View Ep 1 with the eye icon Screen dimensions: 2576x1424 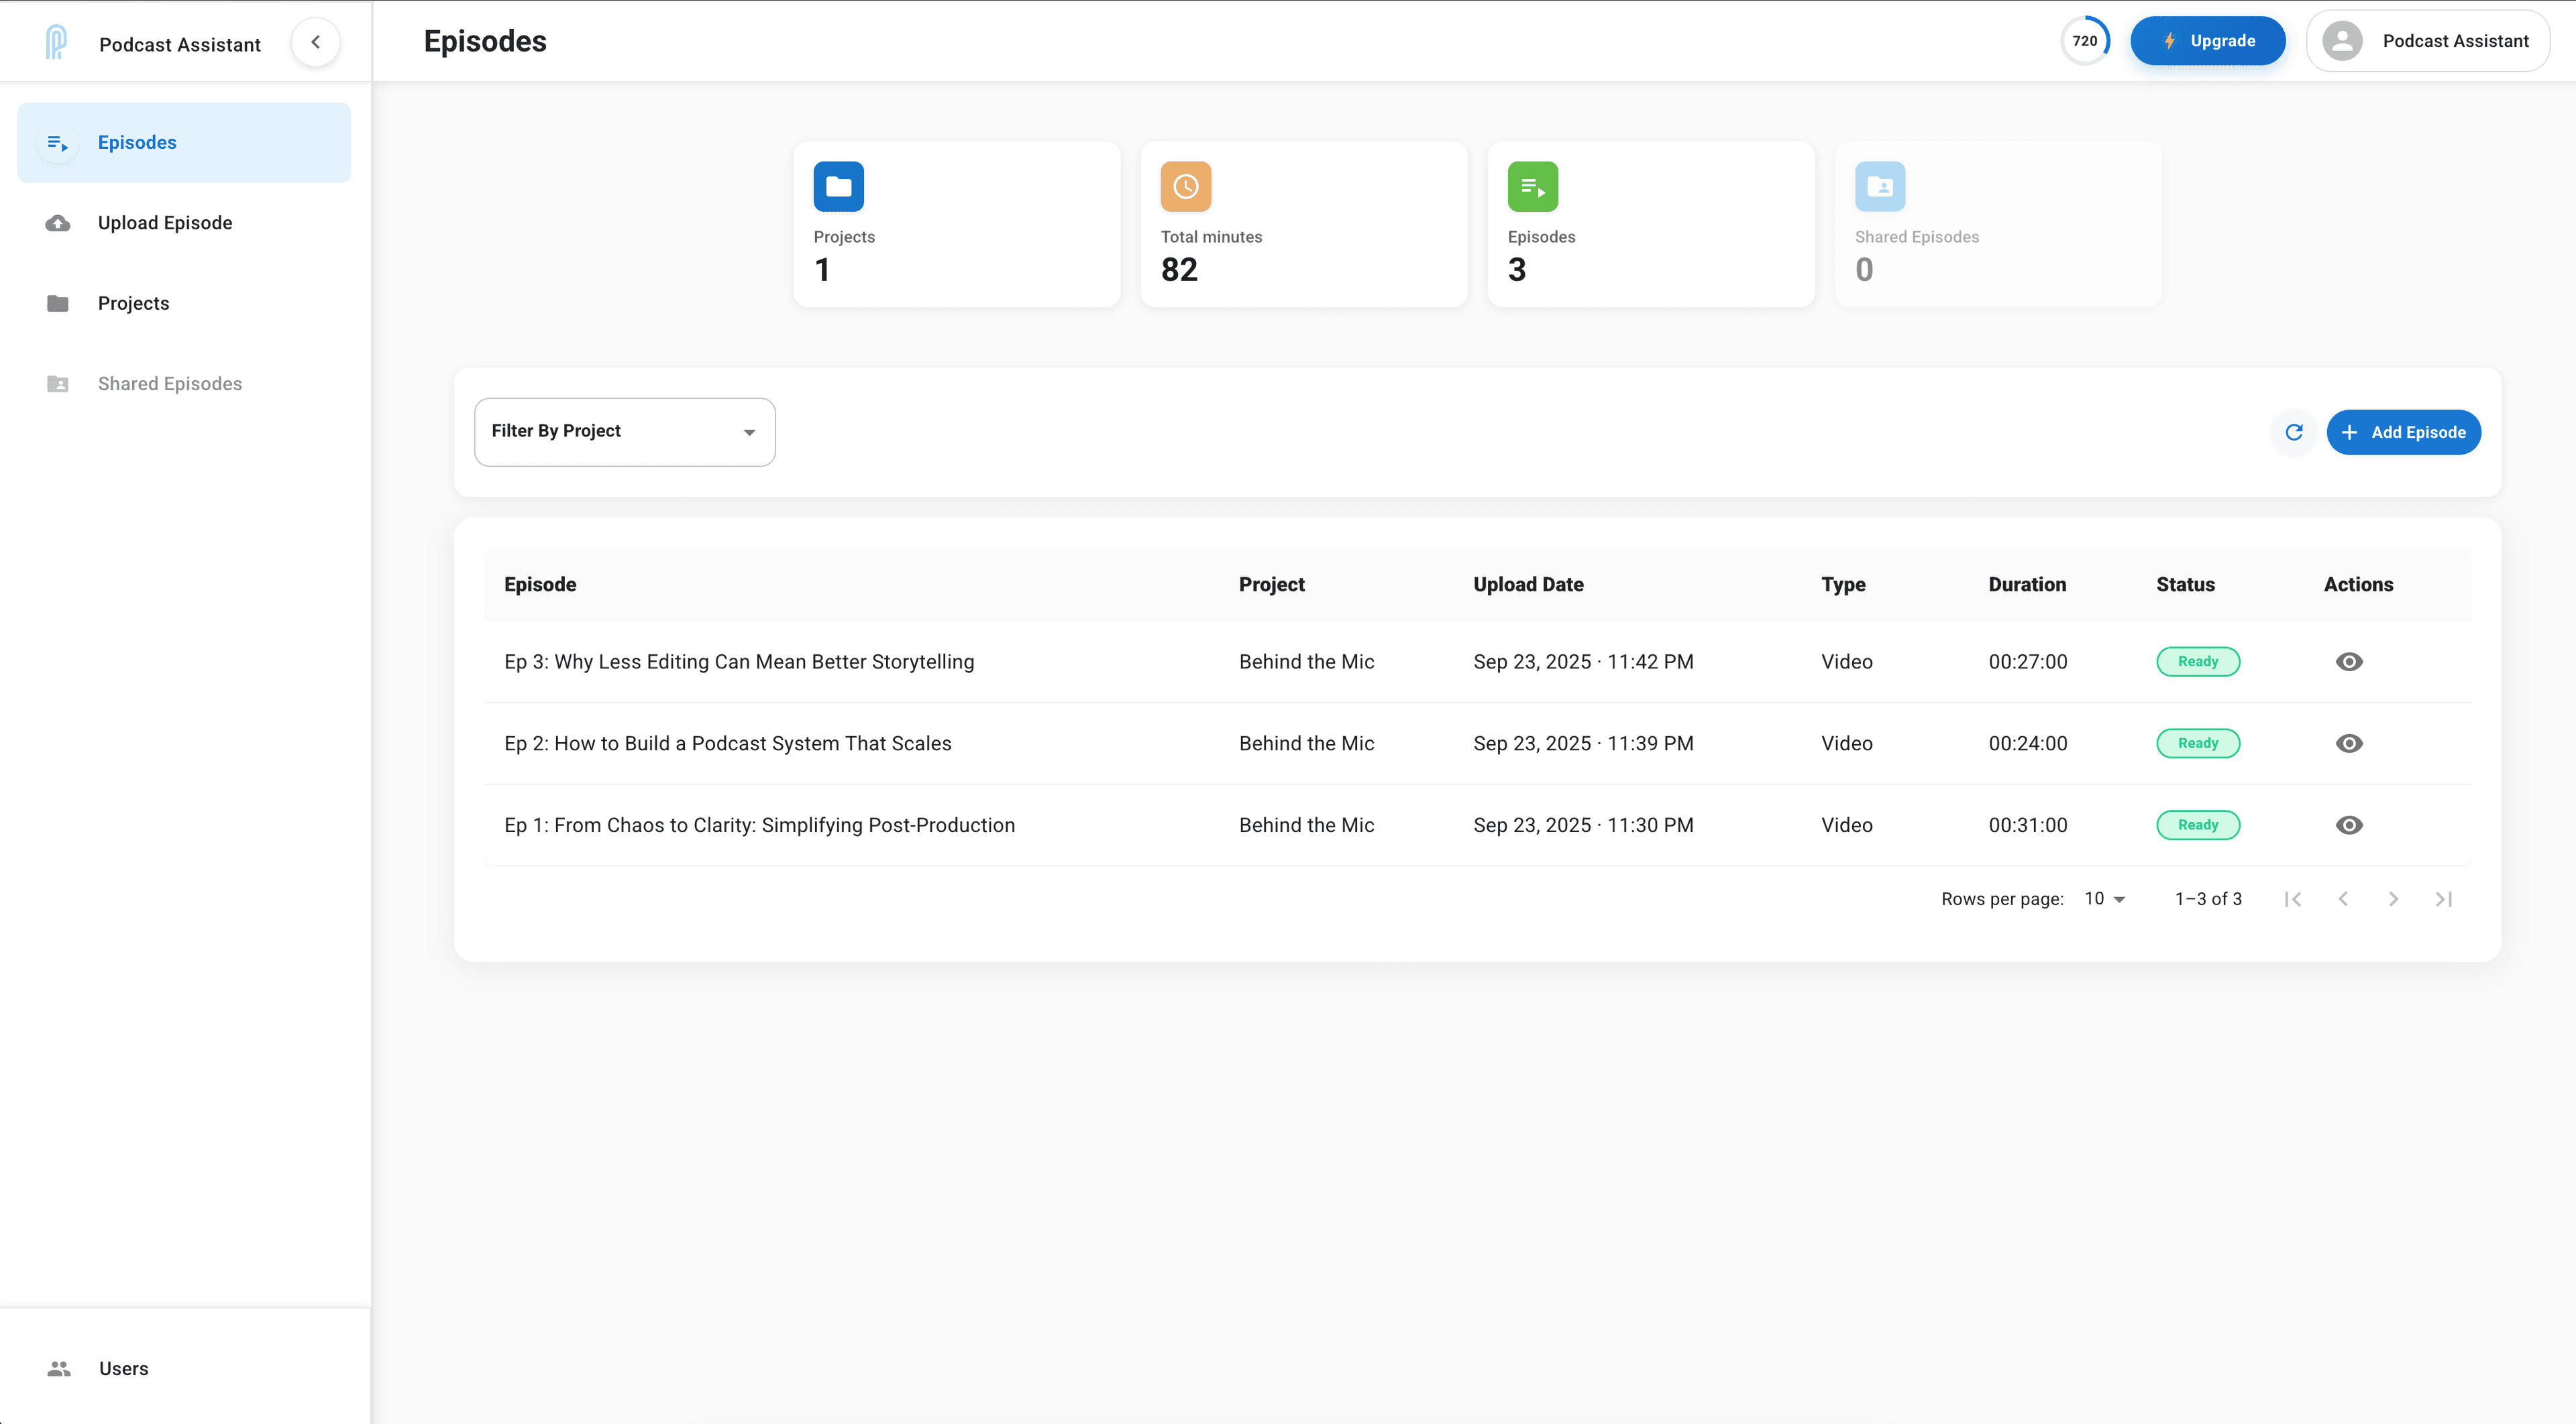pyautogui.click(x=2350, y=825)
